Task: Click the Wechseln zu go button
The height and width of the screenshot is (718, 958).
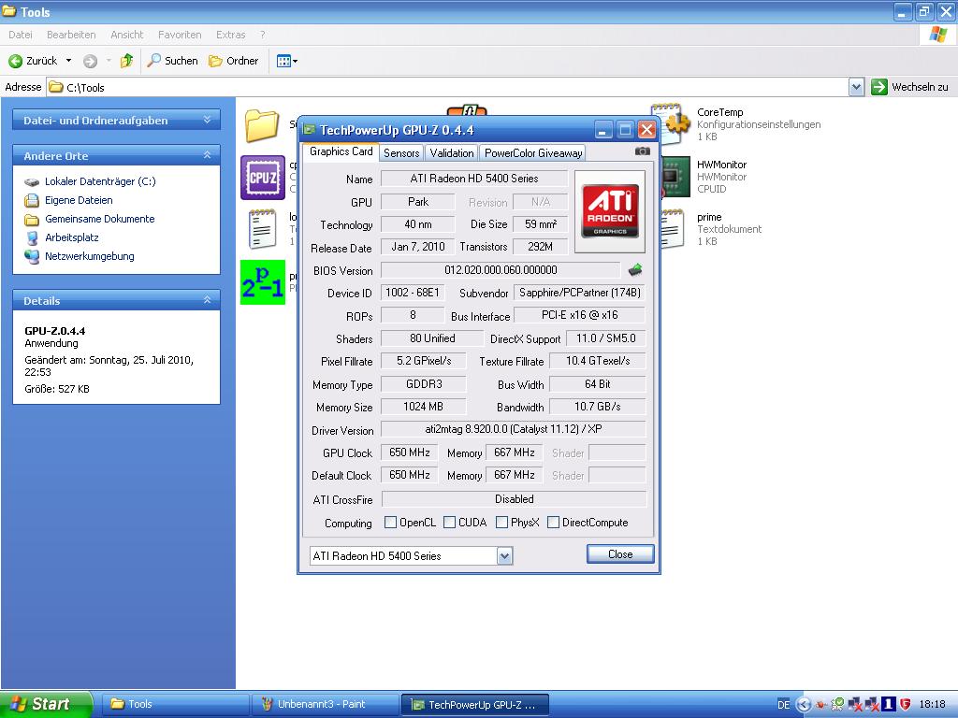Action: click(x=909, y=87)
